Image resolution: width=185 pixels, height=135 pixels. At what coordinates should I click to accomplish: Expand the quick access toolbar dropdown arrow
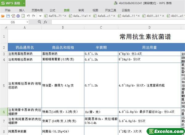click(x=40, y=16)
